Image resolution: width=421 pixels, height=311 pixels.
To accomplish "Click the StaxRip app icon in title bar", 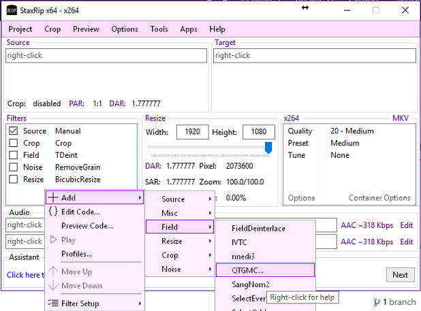I will 12,10.
